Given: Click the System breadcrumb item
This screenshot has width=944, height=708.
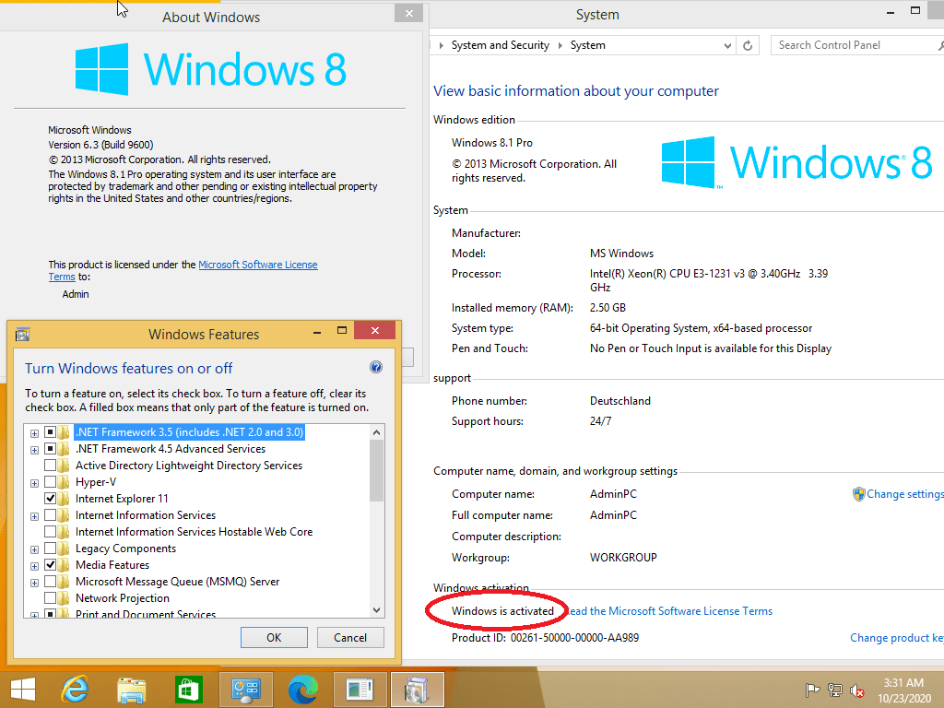Looking at the screenshot, I should click(x=587, y=45).
